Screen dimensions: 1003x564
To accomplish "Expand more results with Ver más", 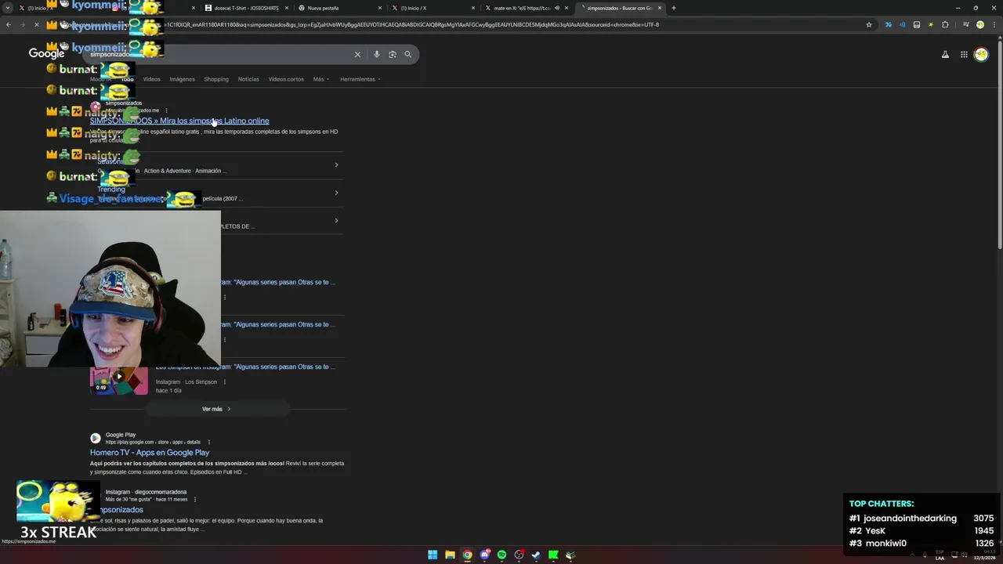I will coord(217,409).
